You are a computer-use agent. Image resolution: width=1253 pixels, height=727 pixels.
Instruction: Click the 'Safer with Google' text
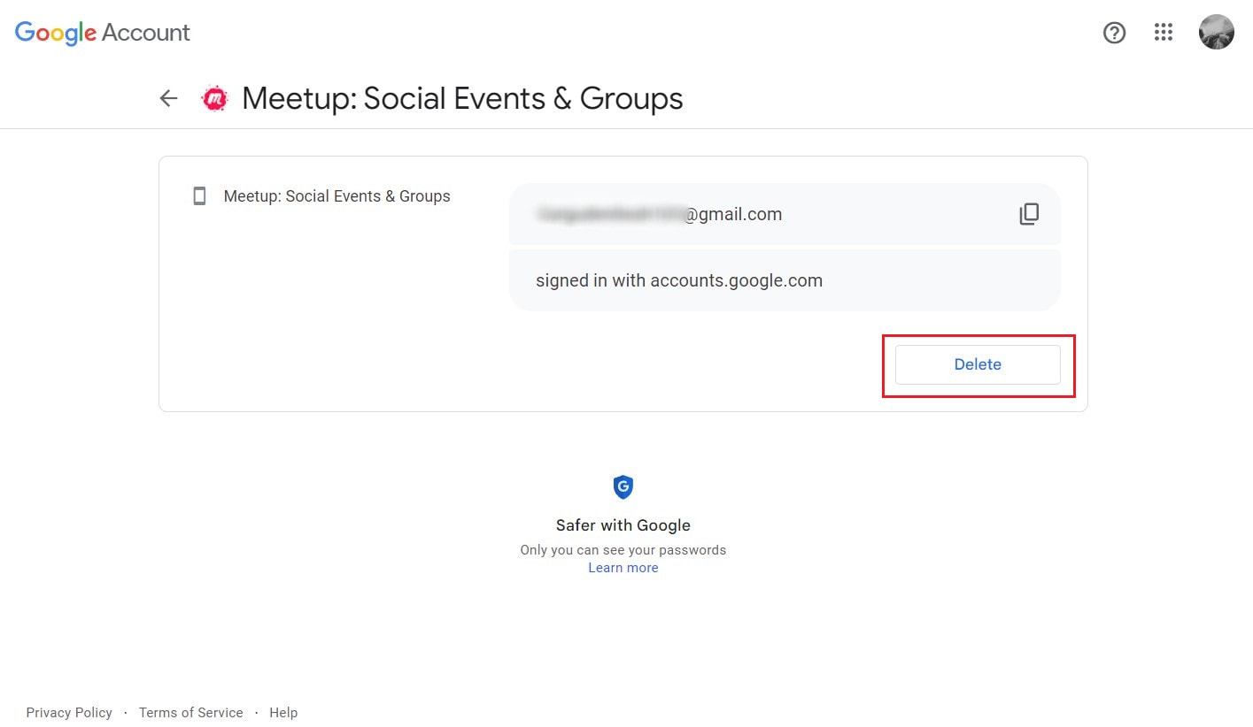(623, 525)
